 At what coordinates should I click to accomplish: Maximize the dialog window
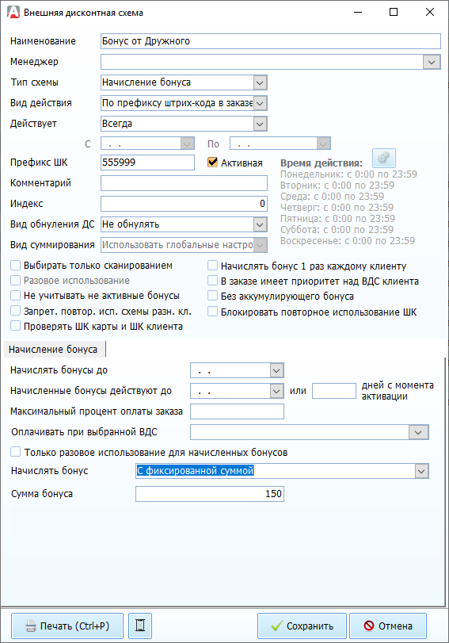click(x=394, y=13)
